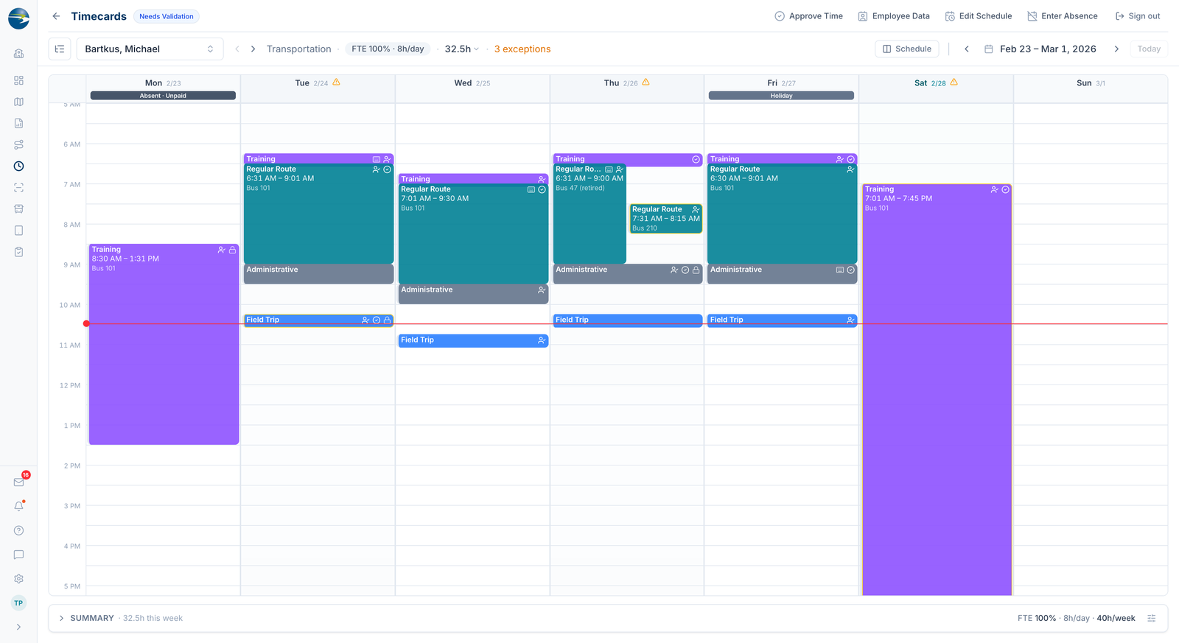Open the help question mark icon
Viewport: 1179px width, 643px height.
(x=18, y=530)
